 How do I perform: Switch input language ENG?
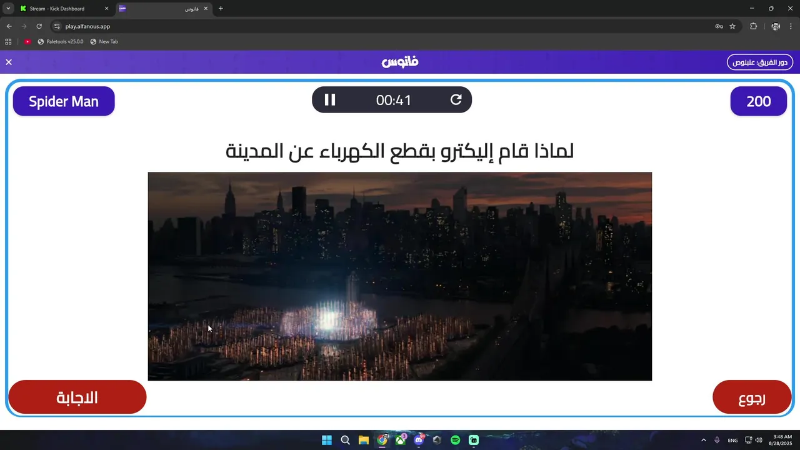(x=732, y=440)
